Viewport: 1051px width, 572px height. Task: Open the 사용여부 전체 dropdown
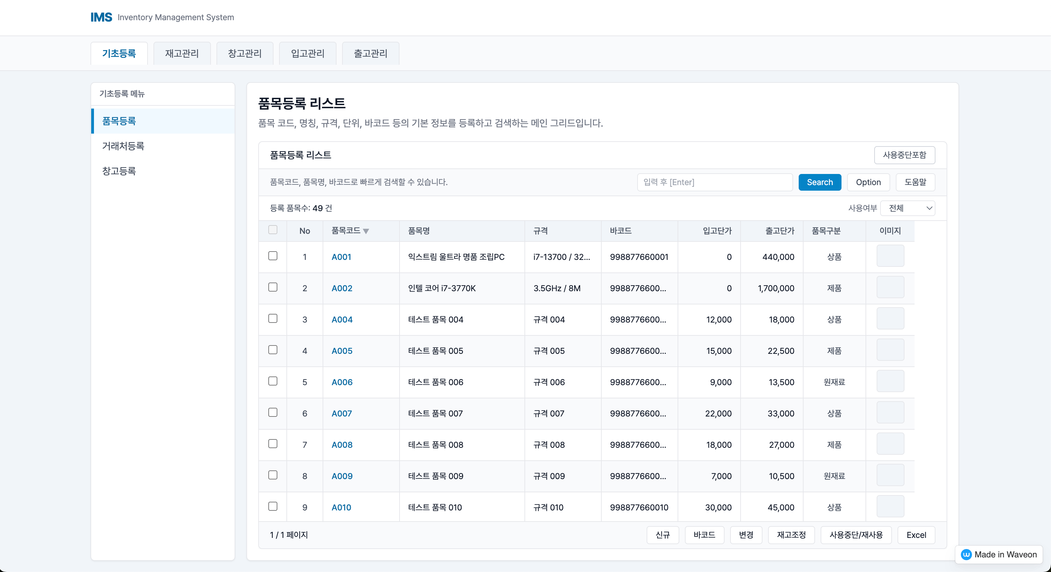pyautogui.click(x=907, y=208)
